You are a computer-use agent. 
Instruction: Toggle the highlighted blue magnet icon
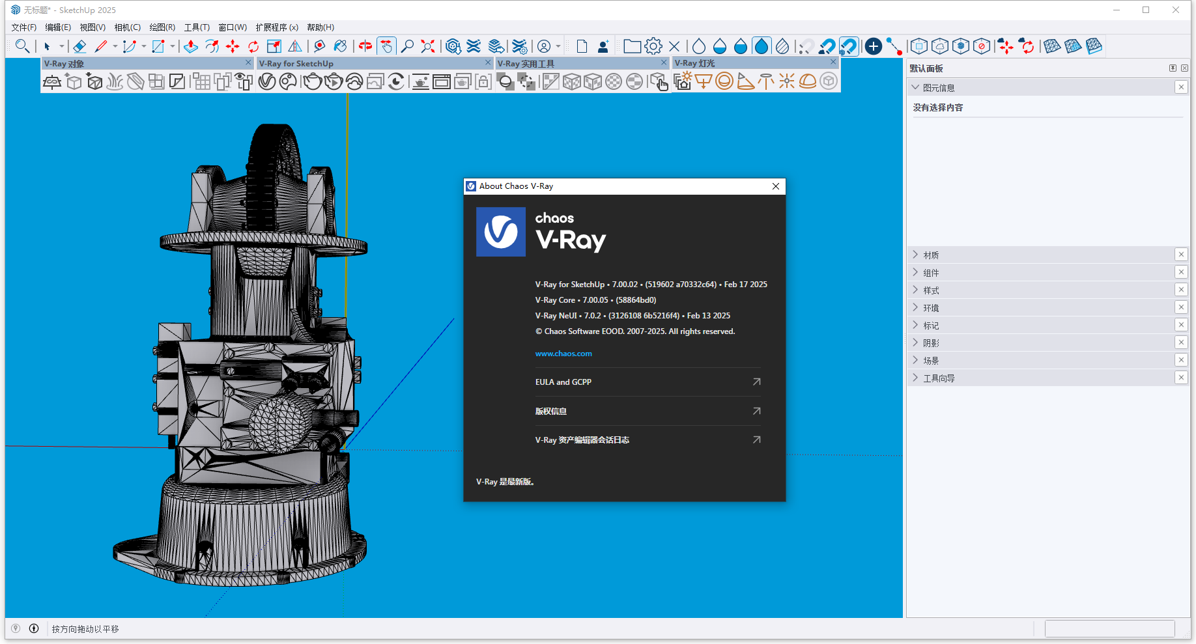[x=848, y=46]
